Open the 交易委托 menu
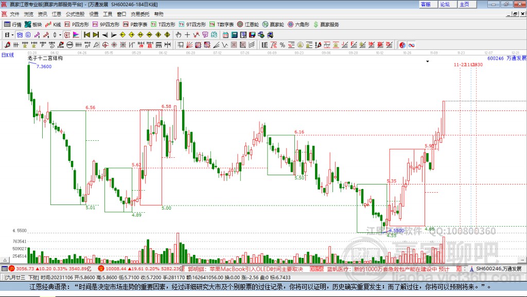527x297 pixels. (140, 14)
